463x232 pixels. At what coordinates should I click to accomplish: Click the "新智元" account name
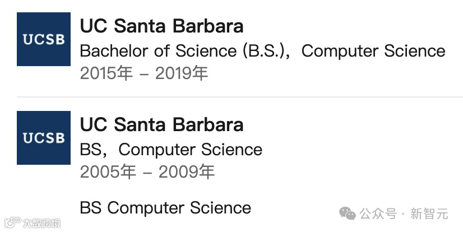coord(429,214)
